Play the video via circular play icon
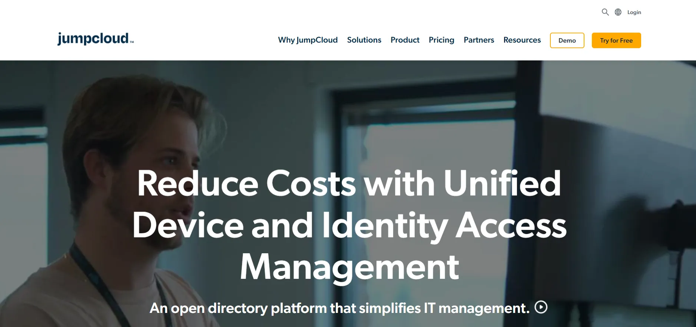Image resolution: width=696 pixels, height=327 pixels. 541,307
